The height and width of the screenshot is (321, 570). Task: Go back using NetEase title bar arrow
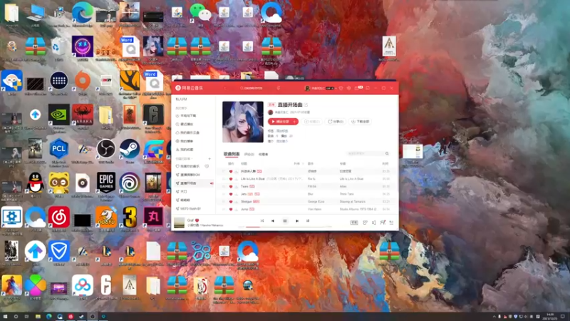tap(225, 88)
